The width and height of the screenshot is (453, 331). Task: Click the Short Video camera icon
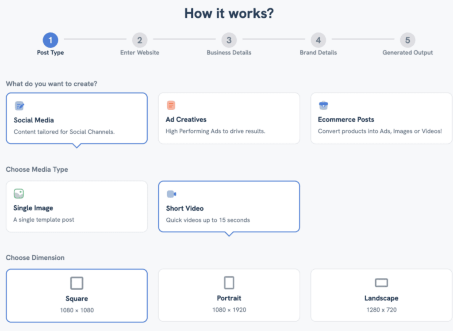(x=171, y=194)
